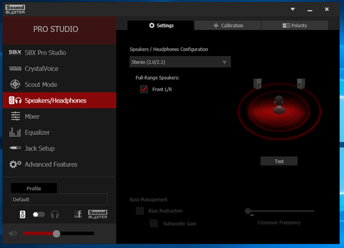Click the master volume slider knob
The width and height of the screenshot is (344, 248).
click(56, 234)
